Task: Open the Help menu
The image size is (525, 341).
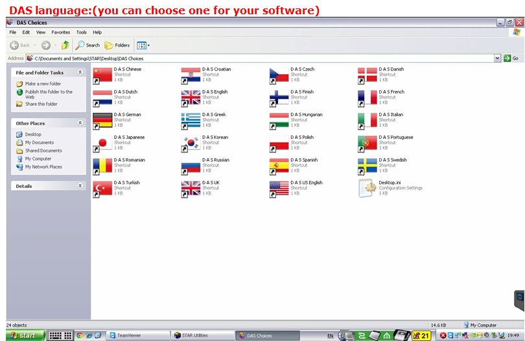Action: point(97,32)
